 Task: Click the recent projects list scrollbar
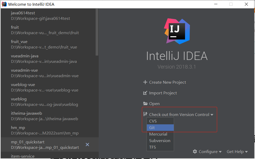click(97, 31)
